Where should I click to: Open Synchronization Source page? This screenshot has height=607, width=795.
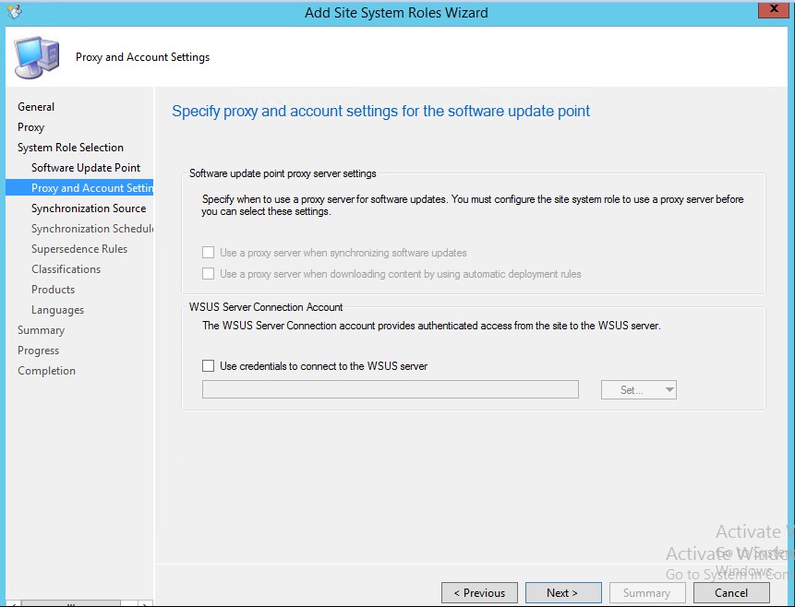pyautogui.click(x=89, y=208)
